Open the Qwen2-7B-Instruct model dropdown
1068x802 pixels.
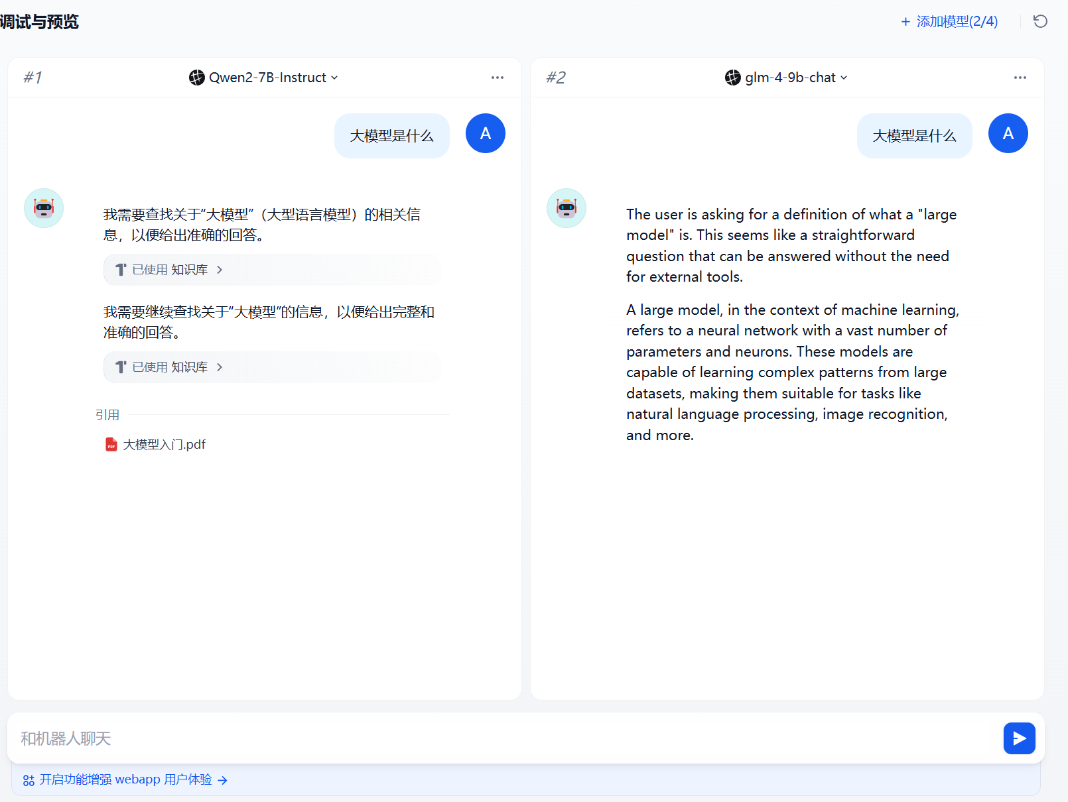[x=264, y=78]
